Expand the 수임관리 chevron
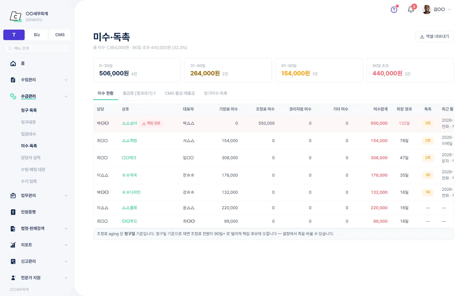Image resolution: width=473 pixels, height=296 pixels. 66,80
